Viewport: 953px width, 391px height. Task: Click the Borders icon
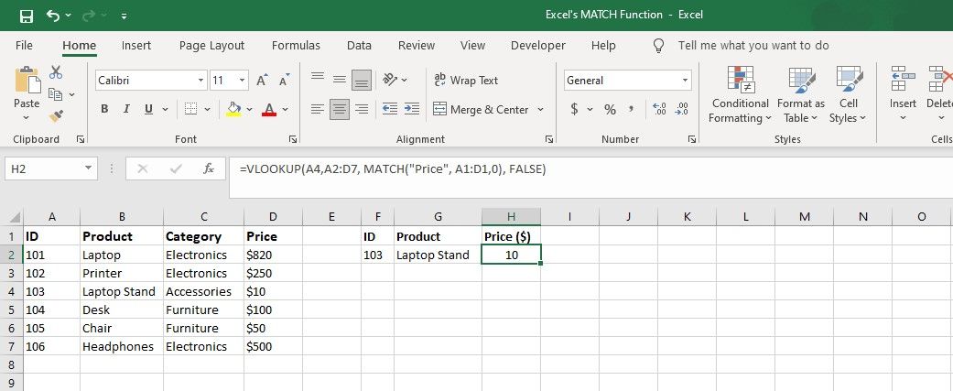(190, 110)
